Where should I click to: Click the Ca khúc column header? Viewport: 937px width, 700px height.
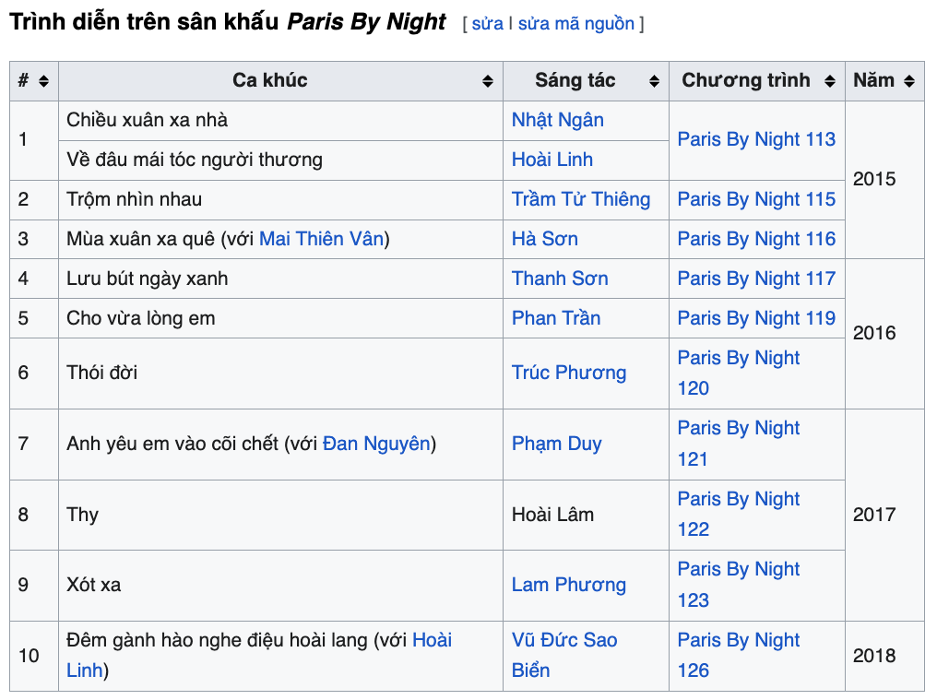(269, 81)
